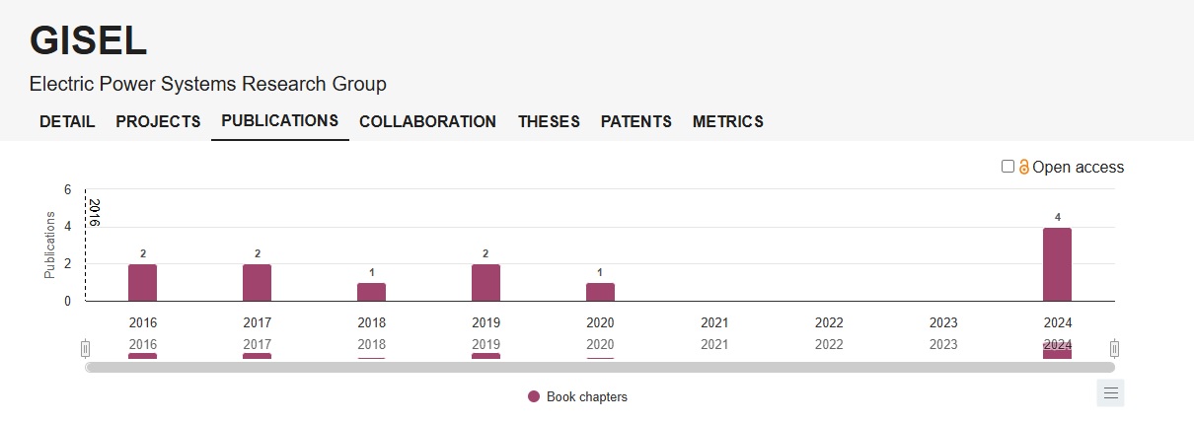Screen dimensions: 1194x423
Task: Click the orange open access lock icon
Action: point(1024,168)
